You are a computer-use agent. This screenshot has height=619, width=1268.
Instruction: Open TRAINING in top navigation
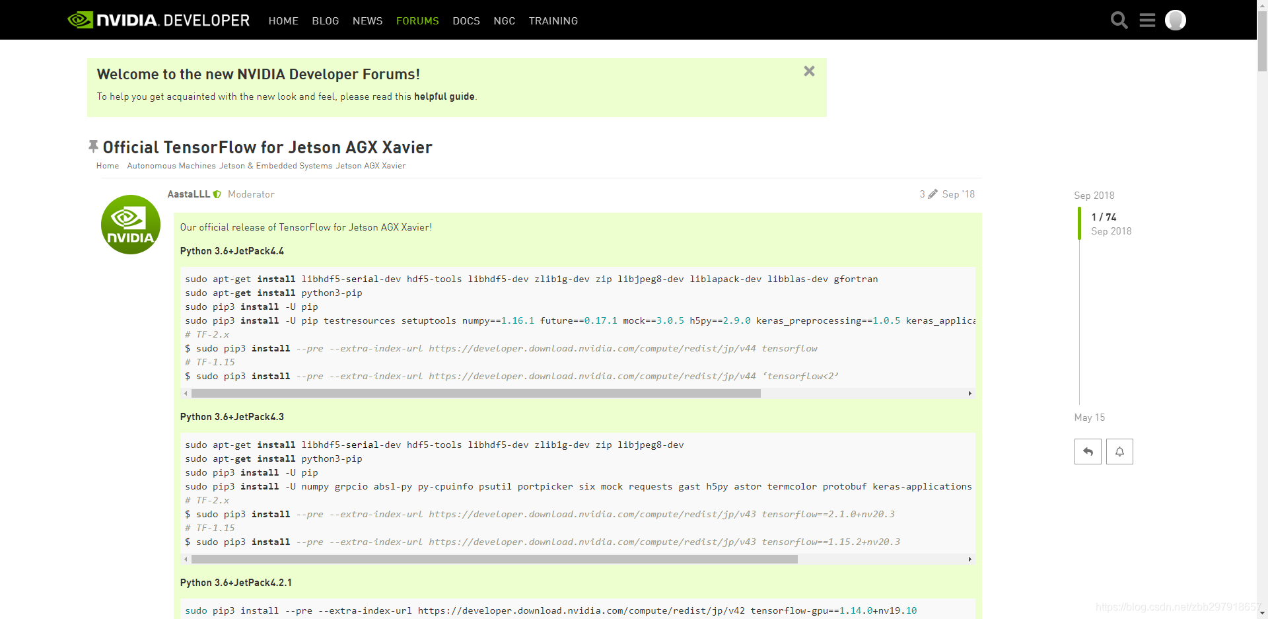553,21
